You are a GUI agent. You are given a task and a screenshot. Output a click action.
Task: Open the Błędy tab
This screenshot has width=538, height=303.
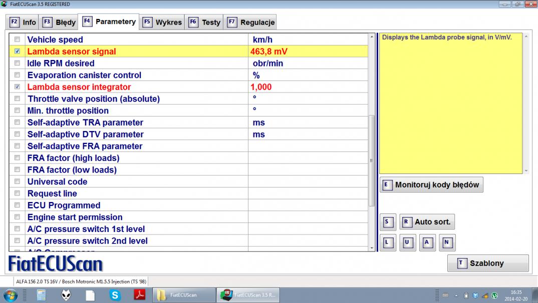pyautogui.click(x=60, y=22)
